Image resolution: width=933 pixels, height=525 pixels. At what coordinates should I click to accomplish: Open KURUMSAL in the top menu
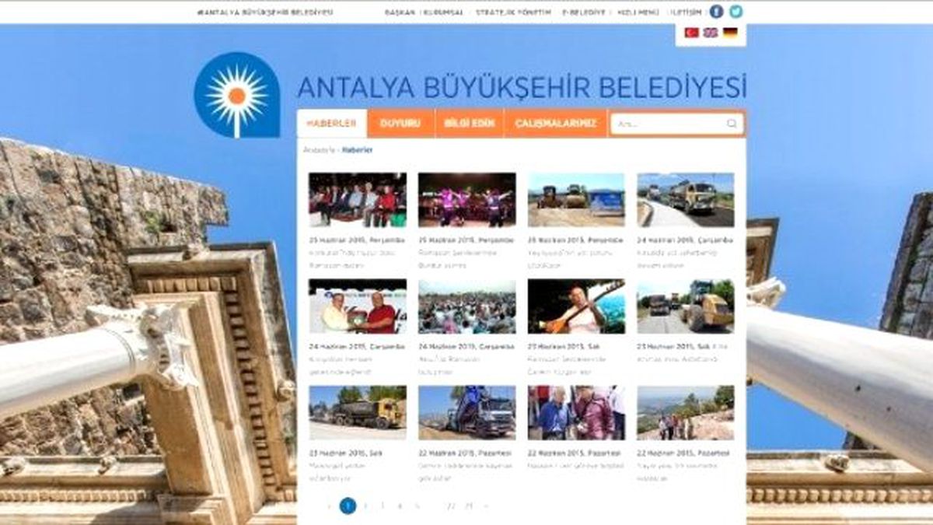click(x=443, y=12)
